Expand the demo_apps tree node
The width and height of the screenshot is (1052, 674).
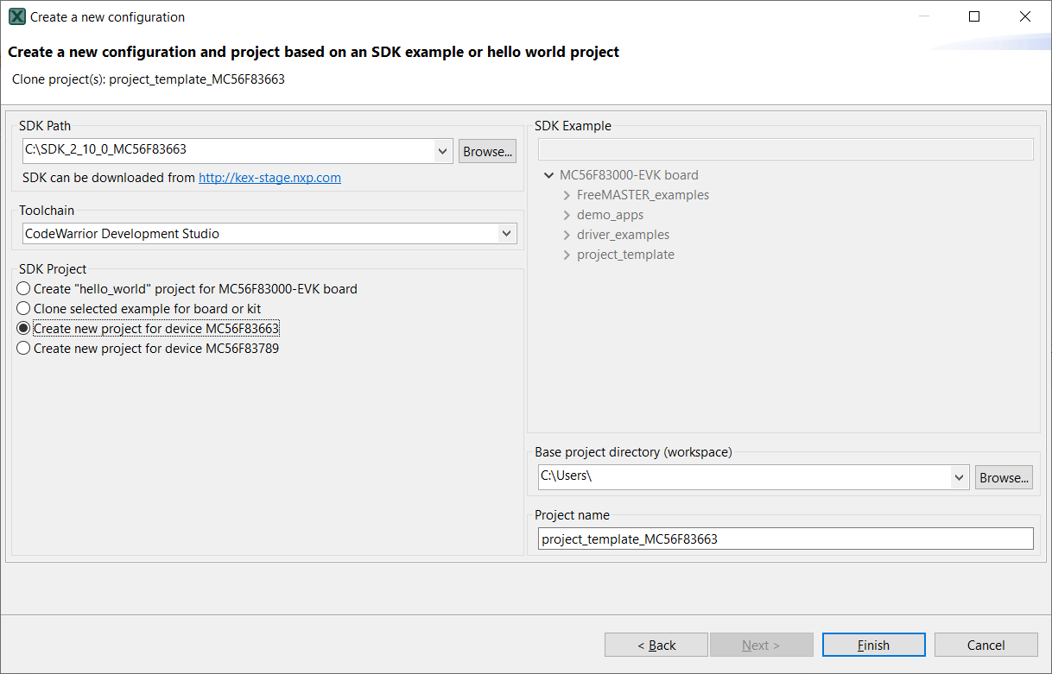click(567, 215)
